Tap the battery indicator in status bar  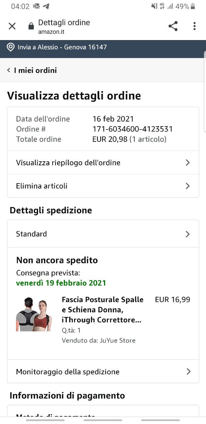click(x=193, y=6)
